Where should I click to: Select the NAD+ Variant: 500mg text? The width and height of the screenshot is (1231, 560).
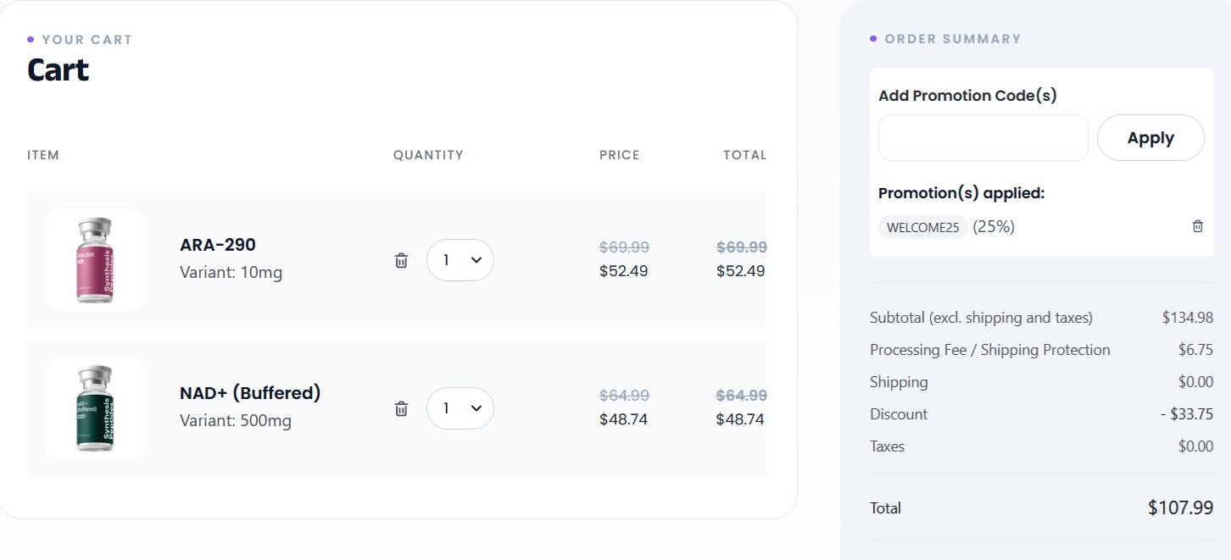236,420
